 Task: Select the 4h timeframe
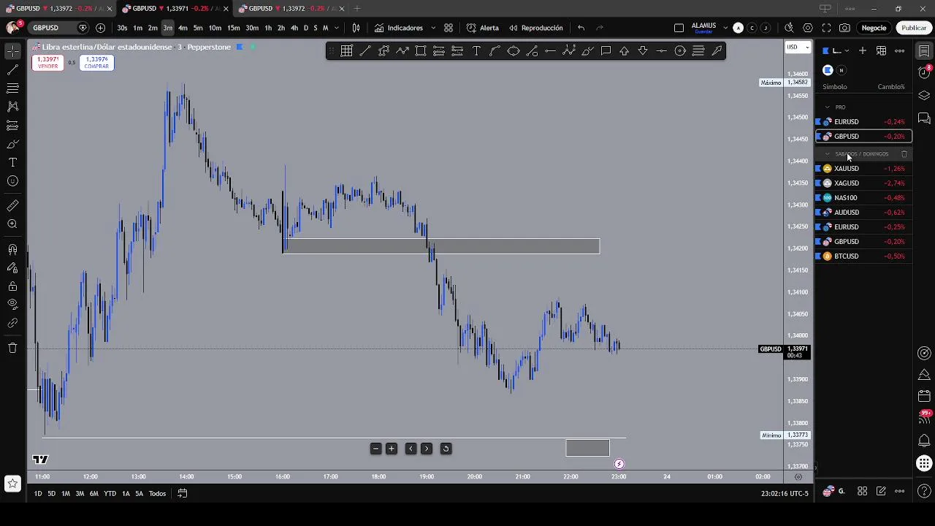point(294,28)
